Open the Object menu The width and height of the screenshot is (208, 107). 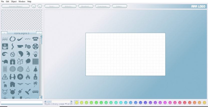point(14,1)
